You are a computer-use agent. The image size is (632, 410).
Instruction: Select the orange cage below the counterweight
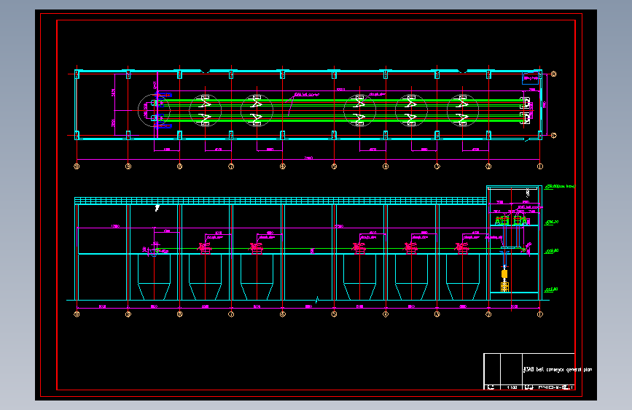coord(504,287)
